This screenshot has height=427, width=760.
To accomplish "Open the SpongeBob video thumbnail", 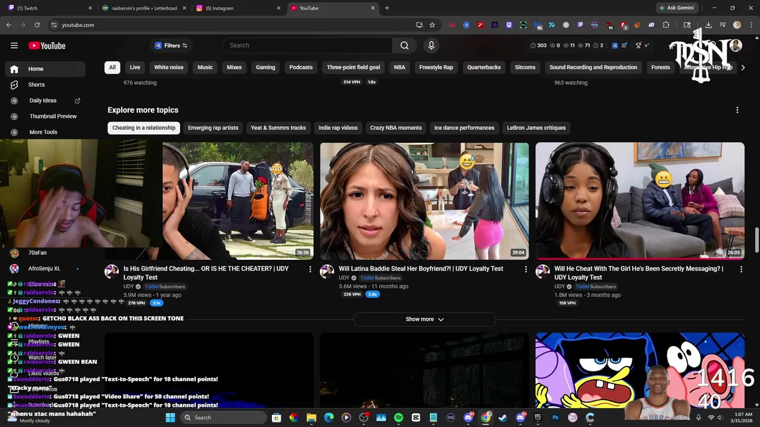I will tap(640, 371).
